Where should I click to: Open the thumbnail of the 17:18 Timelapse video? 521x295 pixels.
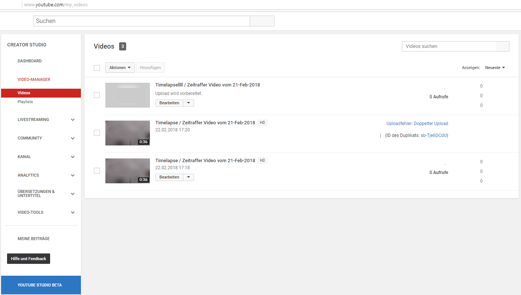[128, 171]
